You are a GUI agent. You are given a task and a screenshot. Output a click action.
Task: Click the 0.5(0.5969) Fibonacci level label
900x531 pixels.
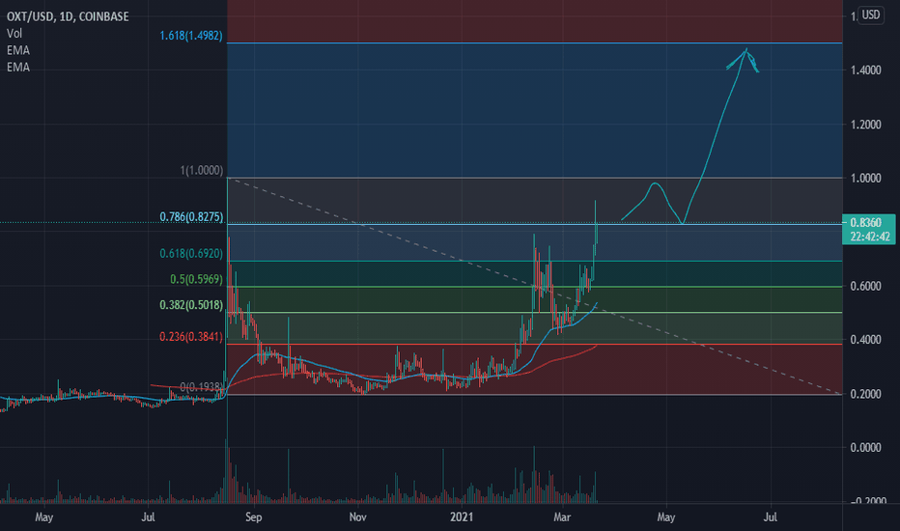pos(196,279)
